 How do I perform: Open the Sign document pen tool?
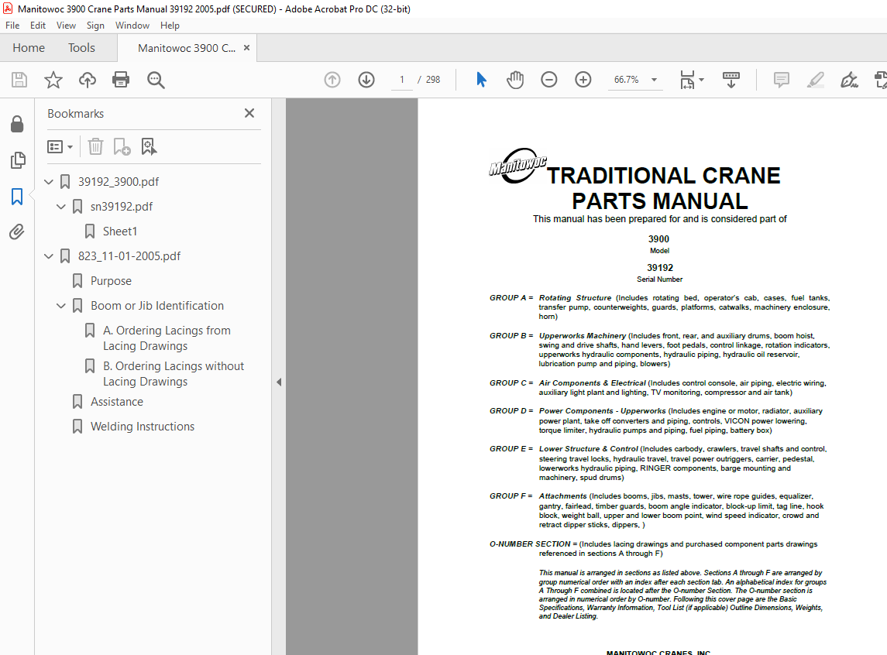[x=849, y=80]
